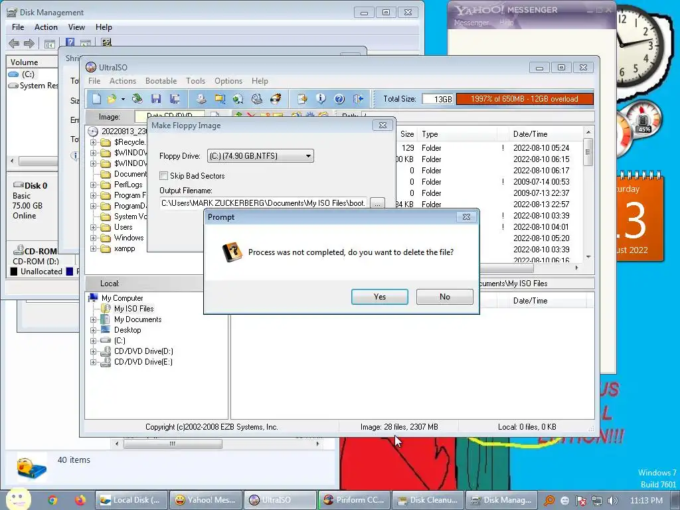Click the Output Filename text field
The width and height of the screenshot is (680, 510).
[x=264, y=203]
